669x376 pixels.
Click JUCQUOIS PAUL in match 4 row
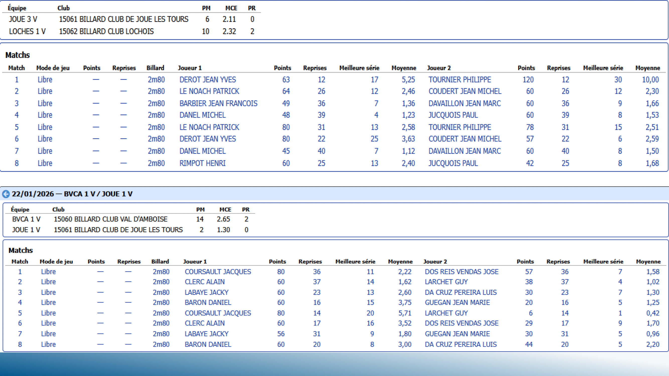(453, 115)
